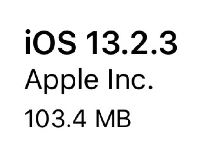Tap the 13.2.3 version number
This screenshot has height=160, width=203.
tap(132, 43)
